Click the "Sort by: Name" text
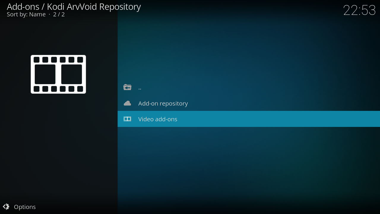 pos(26,14)
